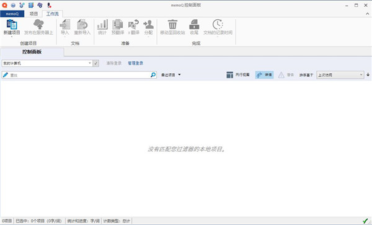Expand the 最近项目 filter dropdown

(171, 75)
